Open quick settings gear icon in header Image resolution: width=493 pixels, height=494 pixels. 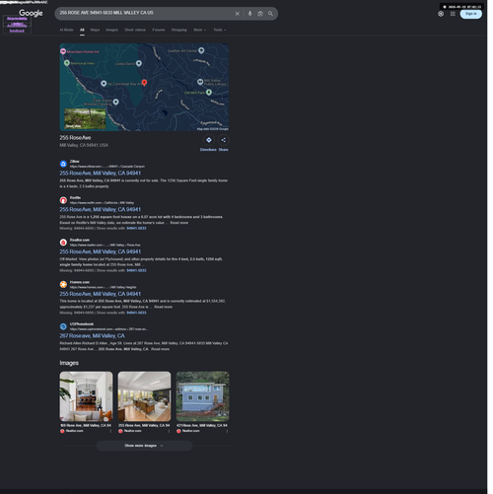[441, 14]
